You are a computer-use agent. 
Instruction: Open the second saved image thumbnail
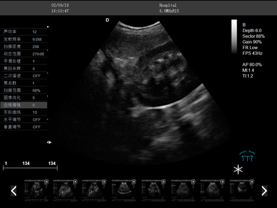pyautogui.click(x=65, y=191)
